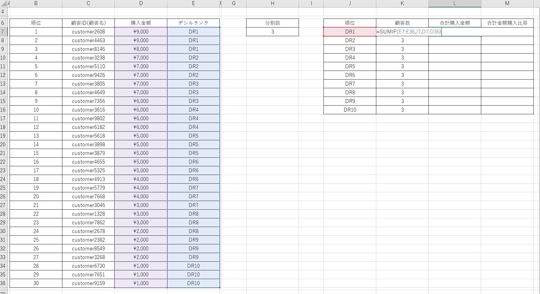Click the 顧客数 header cell

tap(402, 23)
